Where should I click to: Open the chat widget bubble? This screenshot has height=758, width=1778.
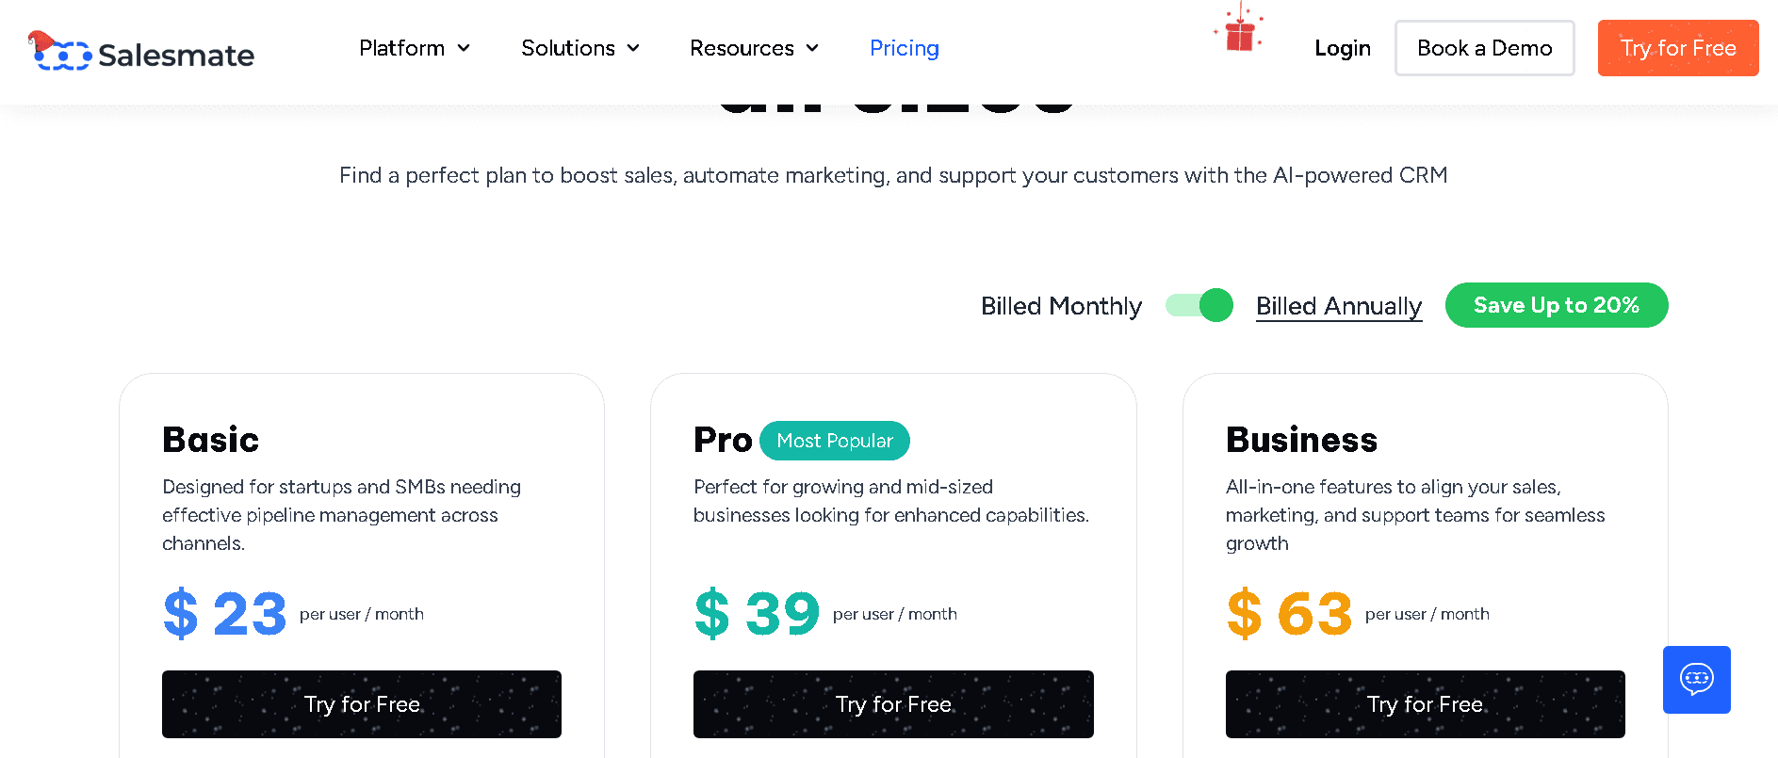pos(1696,680)
